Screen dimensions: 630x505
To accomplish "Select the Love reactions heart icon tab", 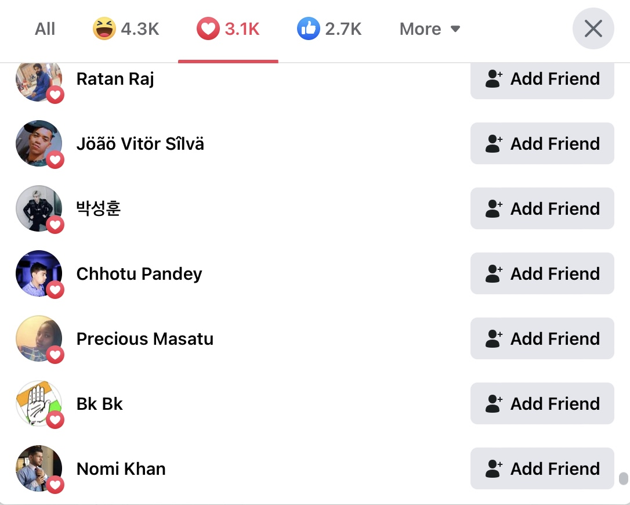I will (208, 29).
